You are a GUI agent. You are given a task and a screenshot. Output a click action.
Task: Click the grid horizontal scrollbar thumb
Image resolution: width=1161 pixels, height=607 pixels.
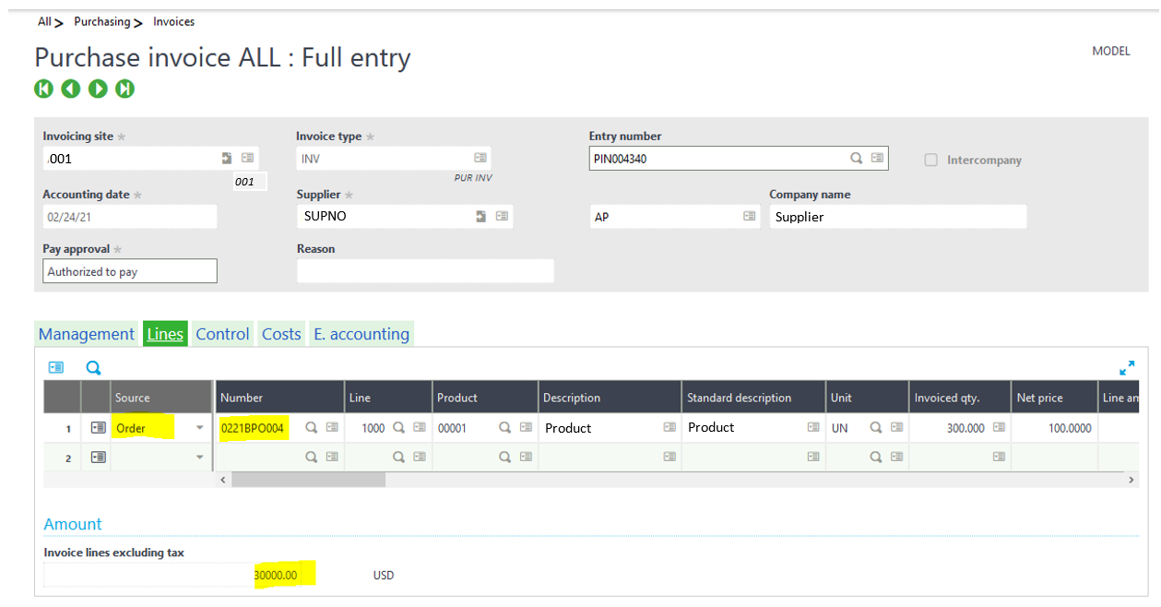(x=308, y=480)
